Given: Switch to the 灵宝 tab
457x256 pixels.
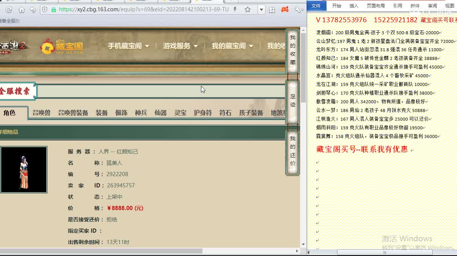Looking at the screenshot, I should [180, 113].
